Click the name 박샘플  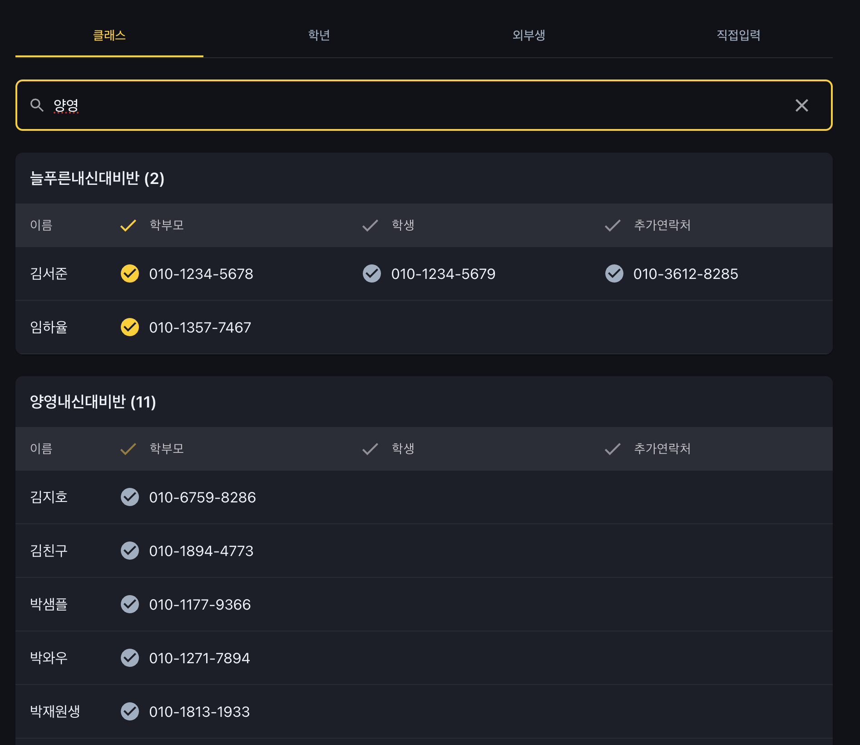click(49, 604)
